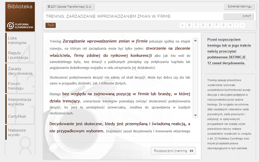This screenshot has width=259, height=162.
Task: Select step A in the letter bar
Action: 182,25
